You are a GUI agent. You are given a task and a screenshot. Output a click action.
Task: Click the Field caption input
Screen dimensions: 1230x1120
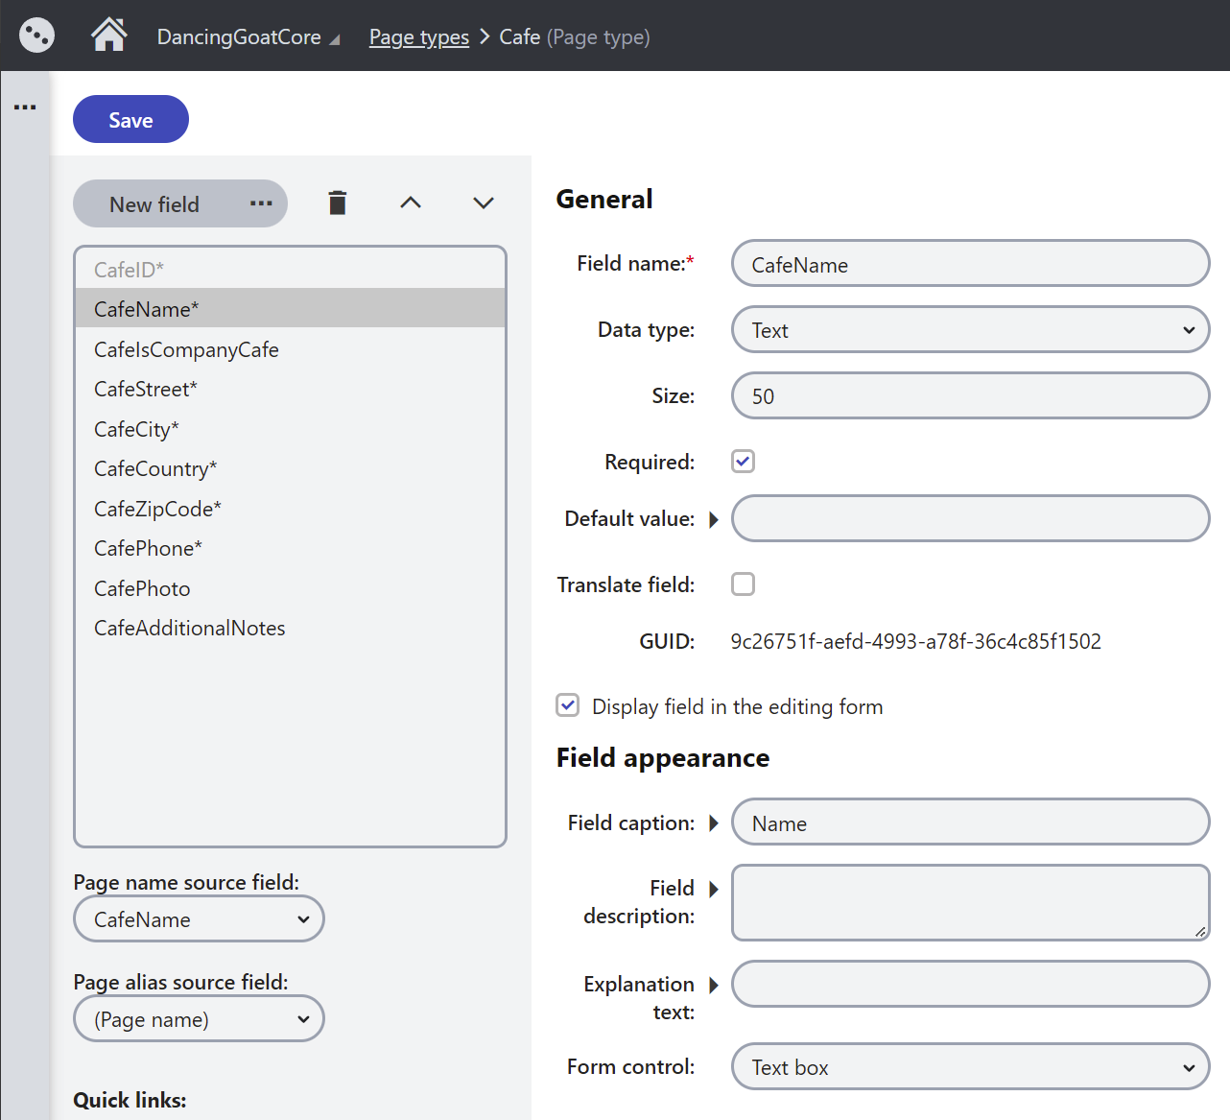pos(970,822)
